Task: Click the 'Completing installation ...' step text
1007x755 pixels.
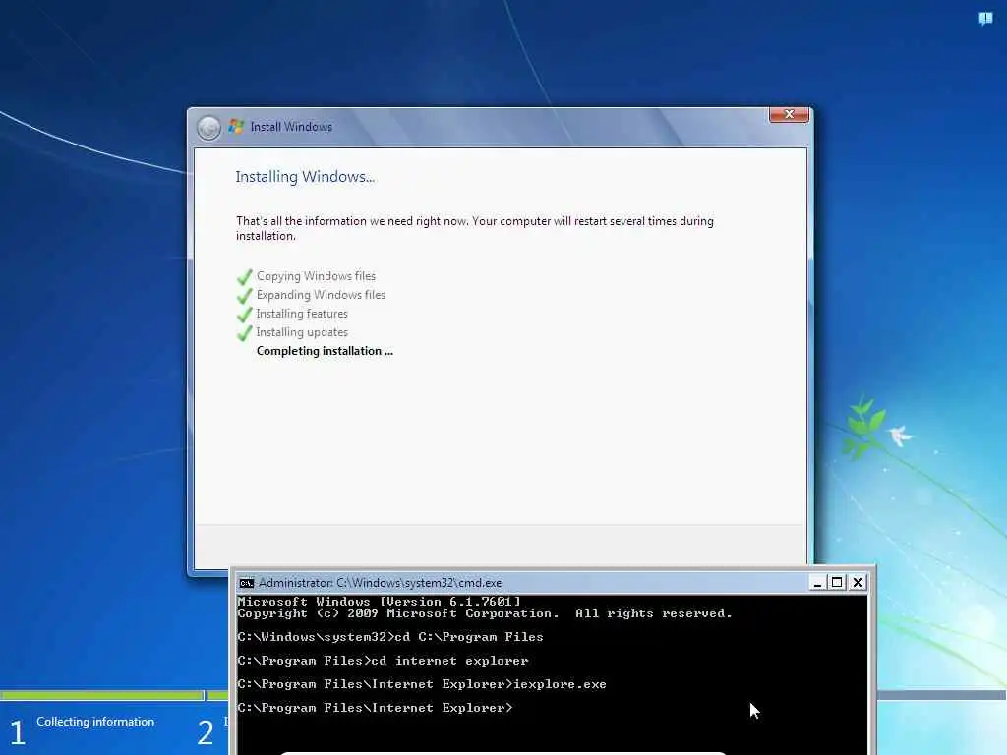Action: [x=325, y=351]
